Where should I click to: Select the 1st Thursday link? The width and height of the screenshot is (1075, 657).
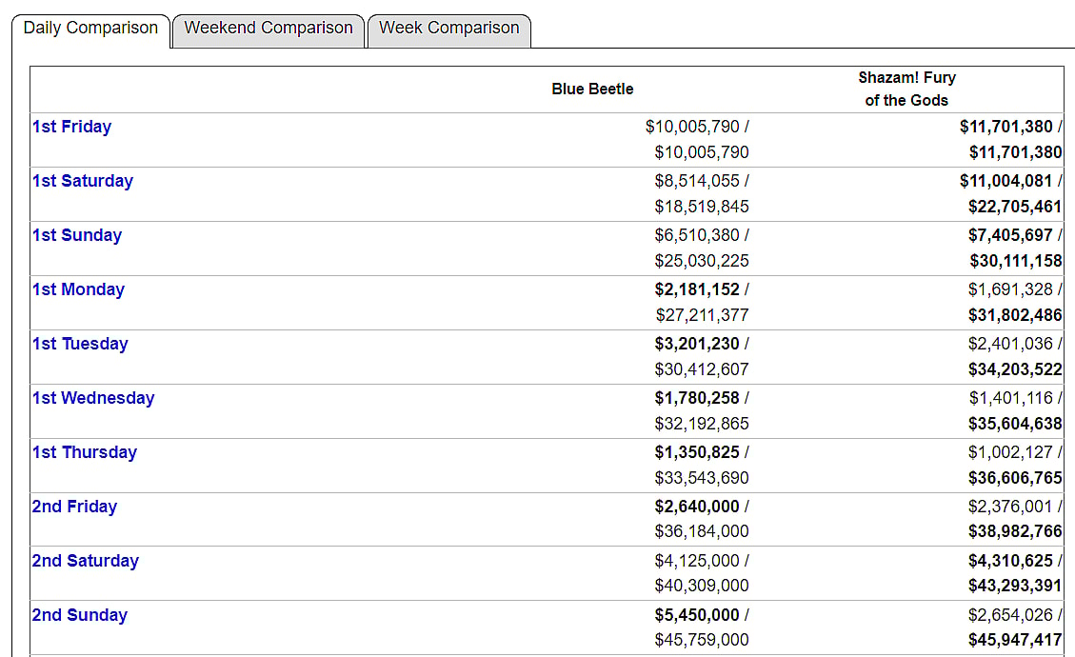click(85, 452)
